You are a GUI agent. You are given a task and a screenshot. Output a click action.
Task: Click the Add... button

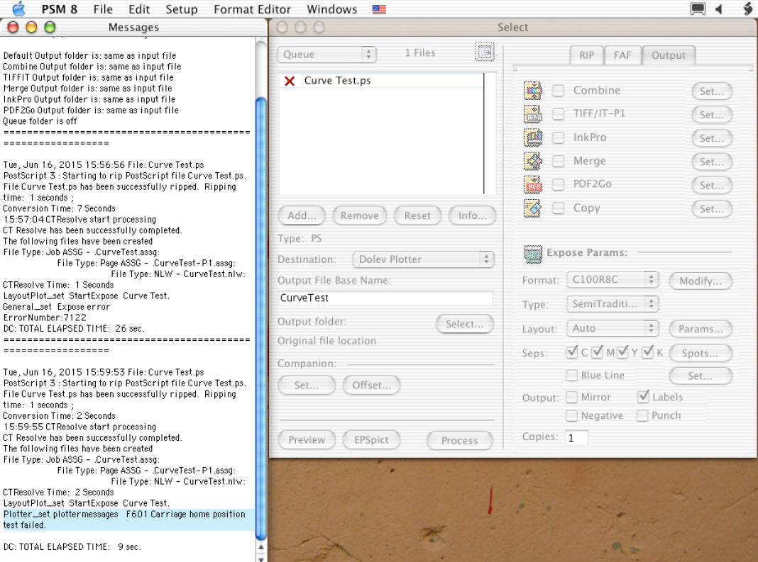[302, 215]
